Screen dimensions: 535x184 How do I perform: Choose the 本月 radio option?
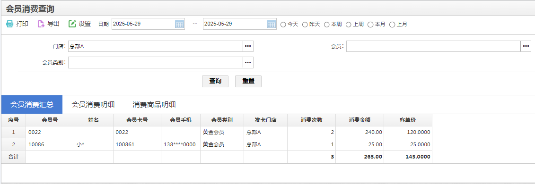370,25
